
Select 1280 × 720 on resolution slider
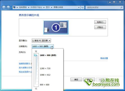tap(45, 68)
